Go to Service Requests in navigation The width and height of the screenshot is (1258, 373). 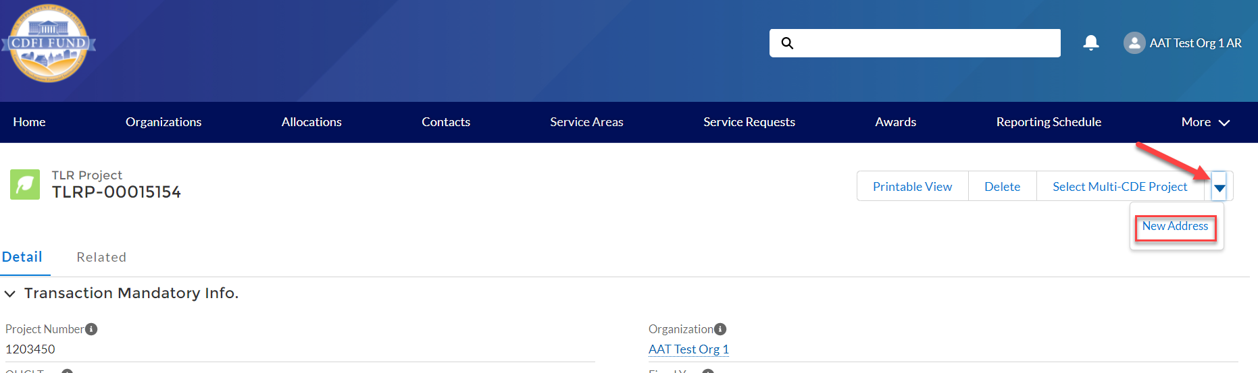[749, 122]
